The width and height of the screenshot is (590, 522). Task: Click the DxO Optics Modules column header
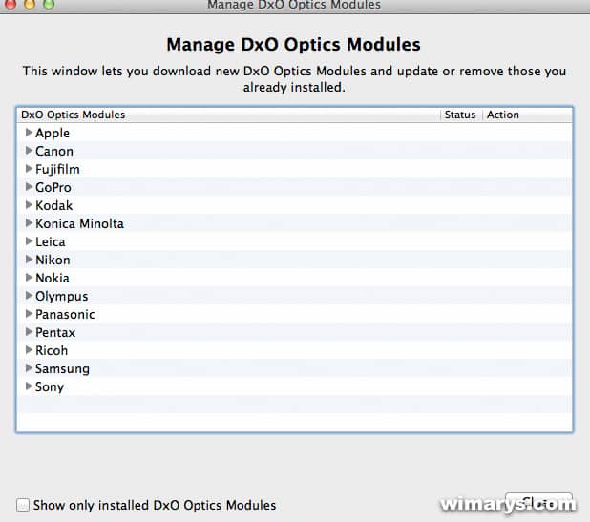point(228,115)
